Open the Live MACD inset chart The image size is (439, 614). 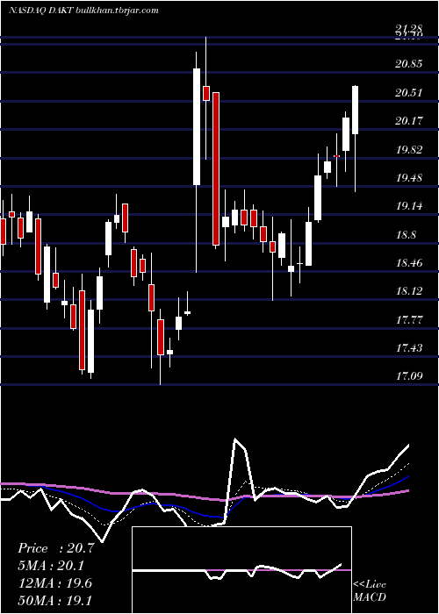click(241, 570)
